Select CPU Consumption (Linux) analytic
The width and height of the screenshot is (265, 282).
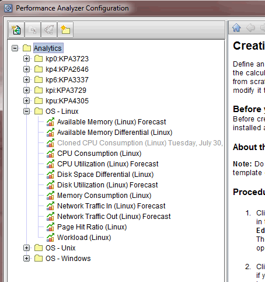pyautogui.click(x=99, y=154)
